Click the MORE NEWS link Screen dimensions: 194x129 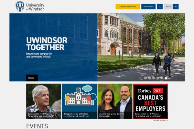tap(161, 121)
